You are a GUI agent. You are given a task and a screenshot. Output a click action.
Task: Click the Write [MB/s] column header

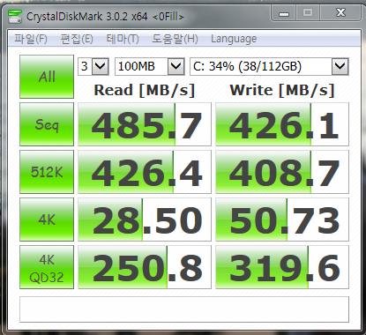point(282,90)
